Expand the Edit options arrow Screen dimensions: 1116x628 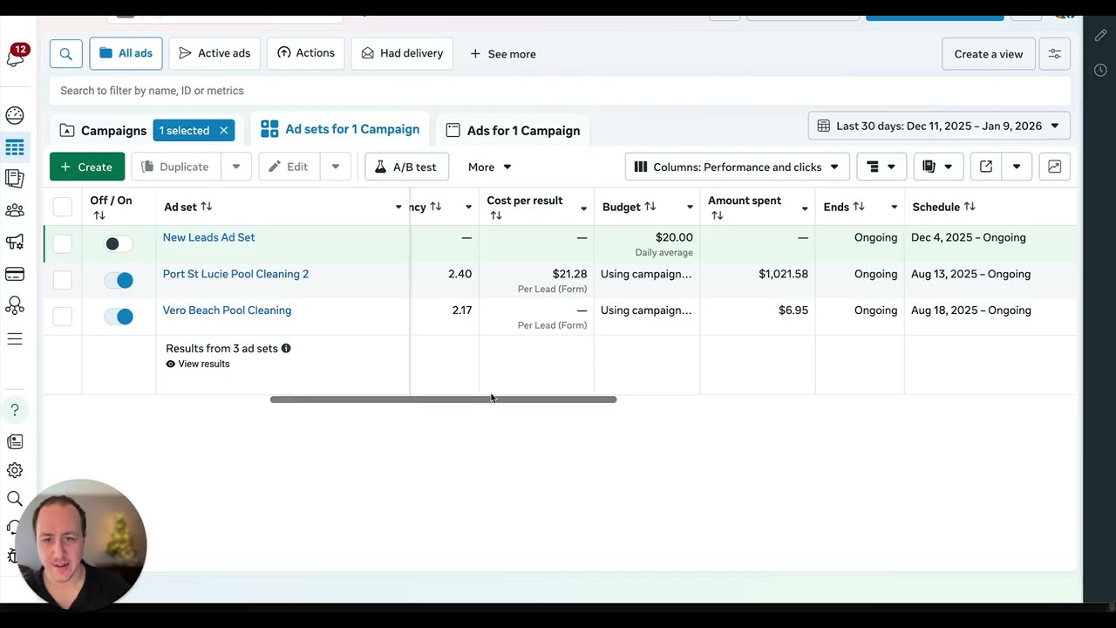click(336, 167)
